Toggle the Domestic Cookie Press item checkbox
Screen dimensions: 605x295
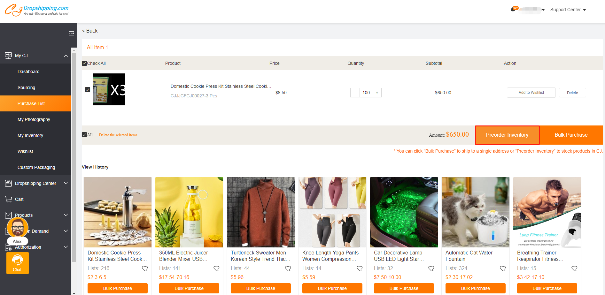tap(88, 90)
